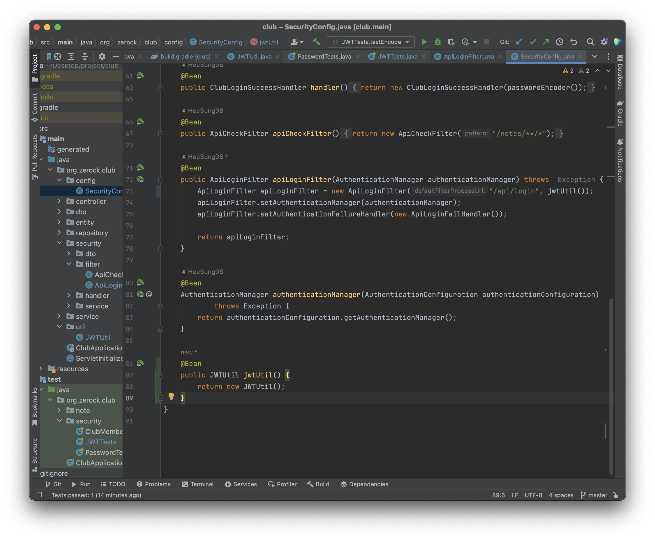Run with coverage icon in toolbar
The image size is (655, 539).
pos(451,42)
